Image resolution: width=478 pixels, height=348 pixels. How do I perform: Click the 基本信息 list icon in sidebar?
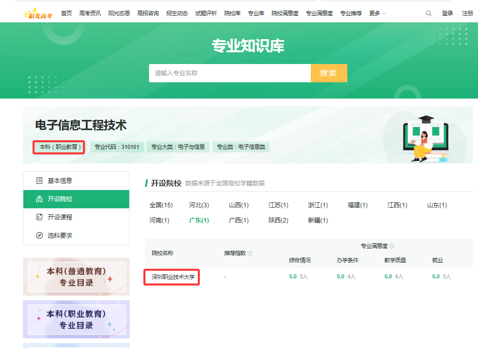(39, 180)
